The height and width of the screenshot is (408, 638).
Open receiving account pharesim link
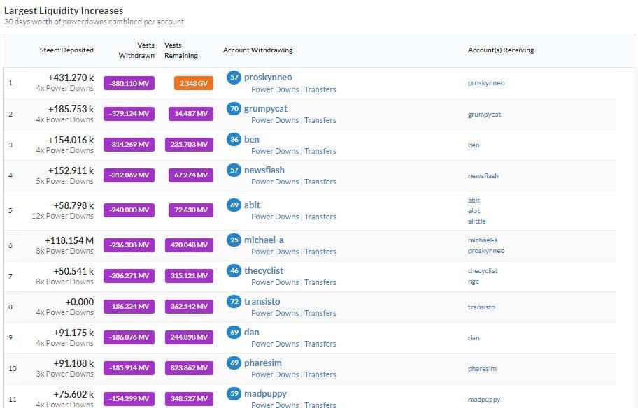tap(482, 369)
